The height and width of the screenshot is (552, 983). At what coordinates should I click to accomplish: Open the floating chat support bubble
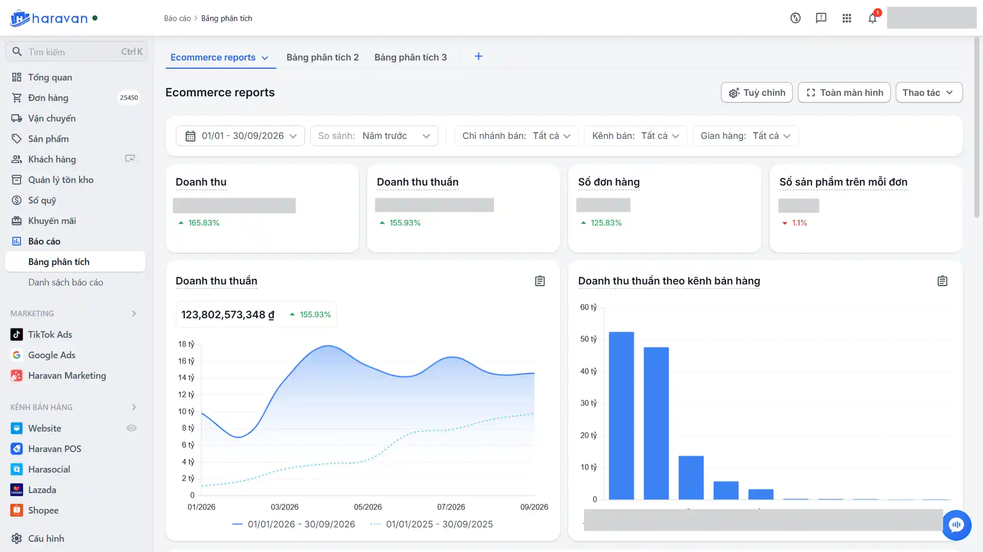956,525
